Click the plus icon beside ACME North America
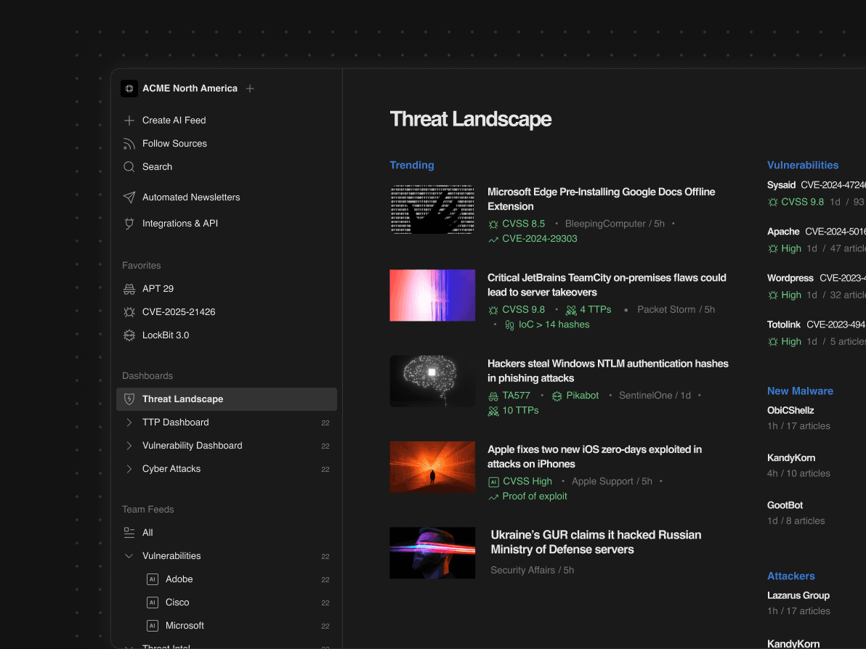Screen dimensions: 866x649 (250, 89)
